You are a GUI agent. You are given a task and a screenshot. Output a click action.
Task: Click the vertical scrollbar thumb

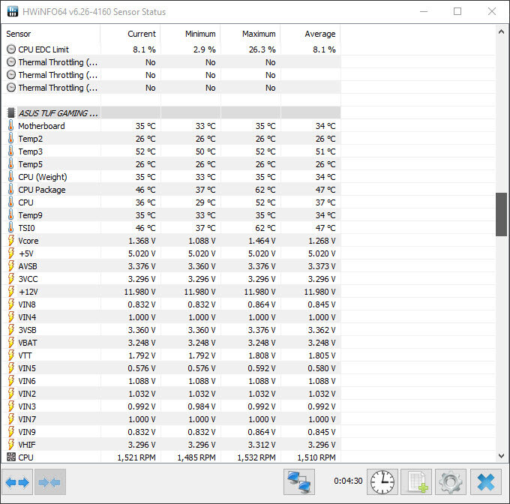click(x=502, y=214)
